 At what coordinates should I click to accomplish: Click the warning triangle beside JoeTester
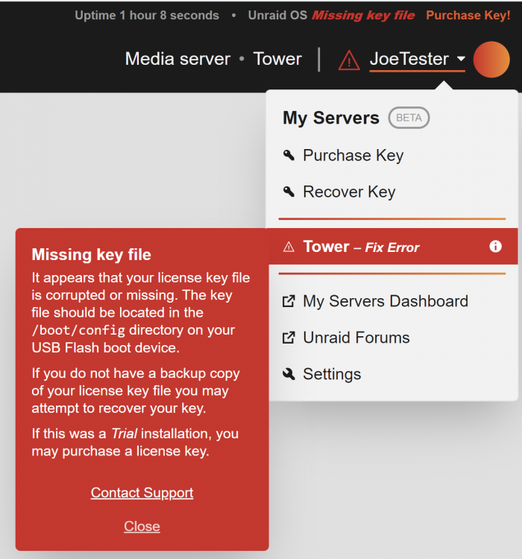tap(348, 60)
